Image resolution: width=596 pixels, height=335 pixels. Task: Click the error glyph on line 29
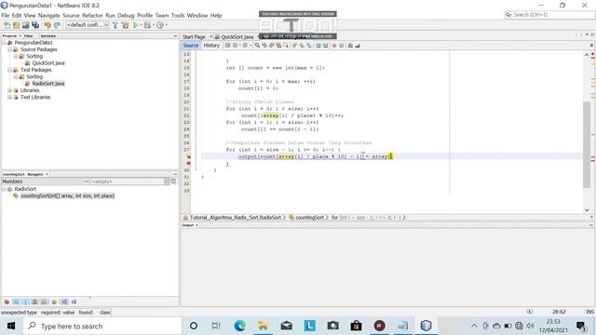pos(188,164)
